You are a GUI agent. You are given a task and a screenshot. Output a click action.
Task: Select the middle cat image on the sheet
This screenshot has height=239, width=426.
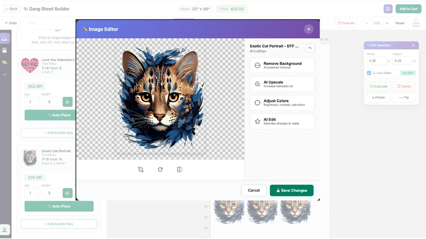tap(262, 212)
